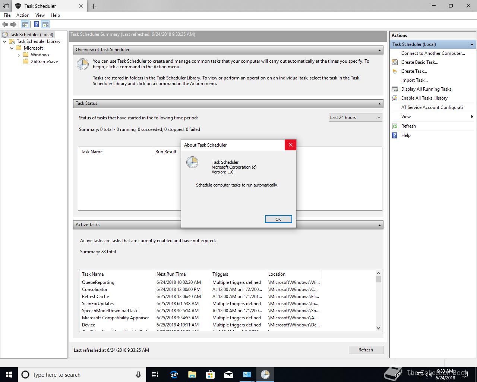Open the Windows Start menu
Screen dimensions: 477x382
pos(9,375)
